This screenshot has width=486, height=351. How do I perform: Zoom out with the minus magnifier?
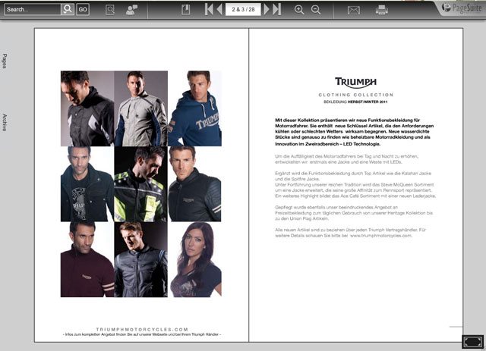coord(316,9)
